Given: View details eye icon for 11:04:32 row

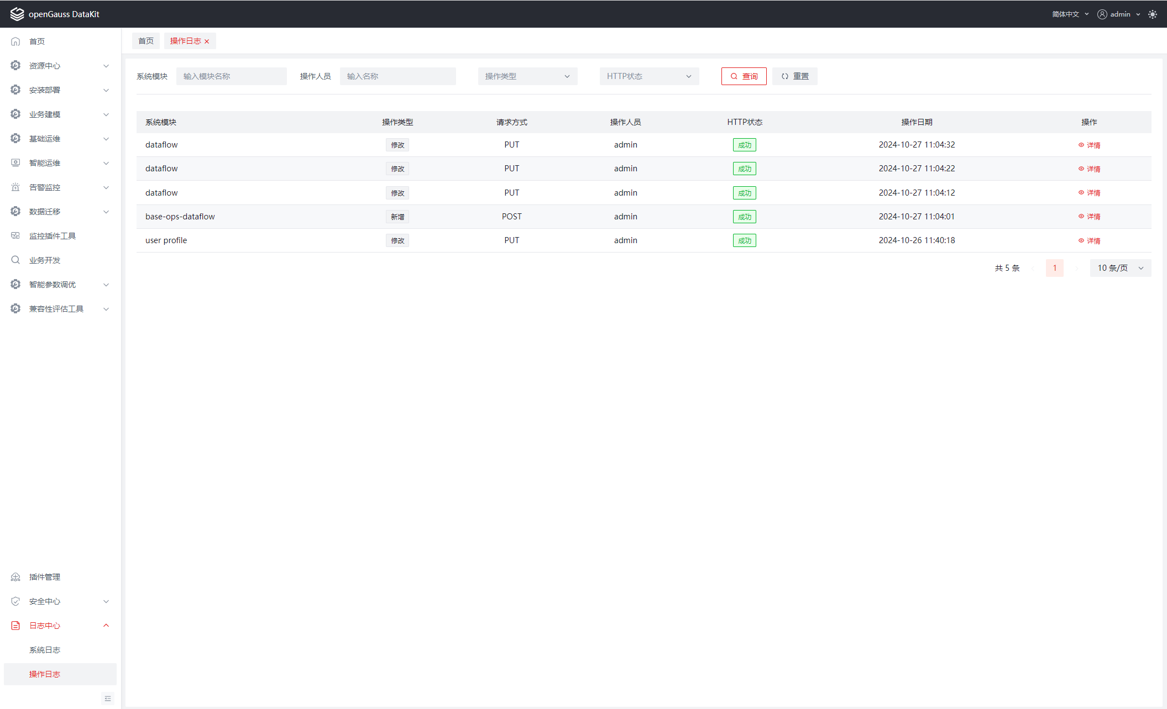Looking at the screenshot, I should (1081, 145).
